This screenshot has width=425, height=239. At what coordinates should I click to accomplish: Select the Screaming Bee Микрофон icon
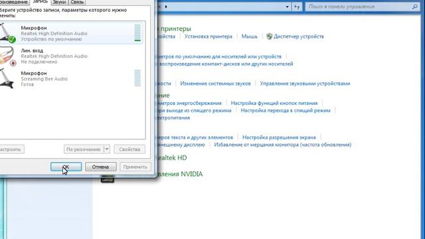pos(7,78)
